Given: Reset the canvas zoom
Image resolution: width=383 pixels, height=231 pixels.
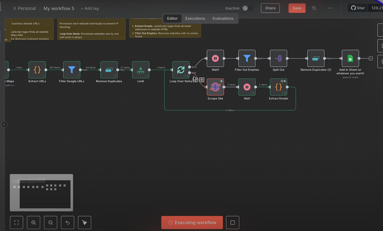Looking at the screenshot, I should click(67, 223).
